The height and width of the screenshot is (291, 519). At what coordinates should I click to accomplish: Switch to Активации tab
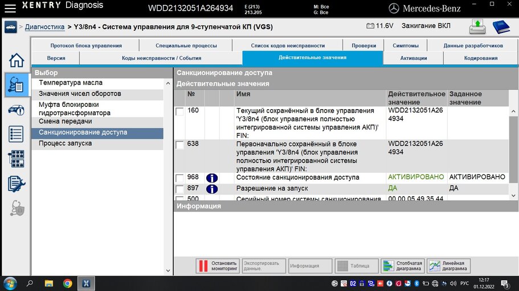point(414,58)
